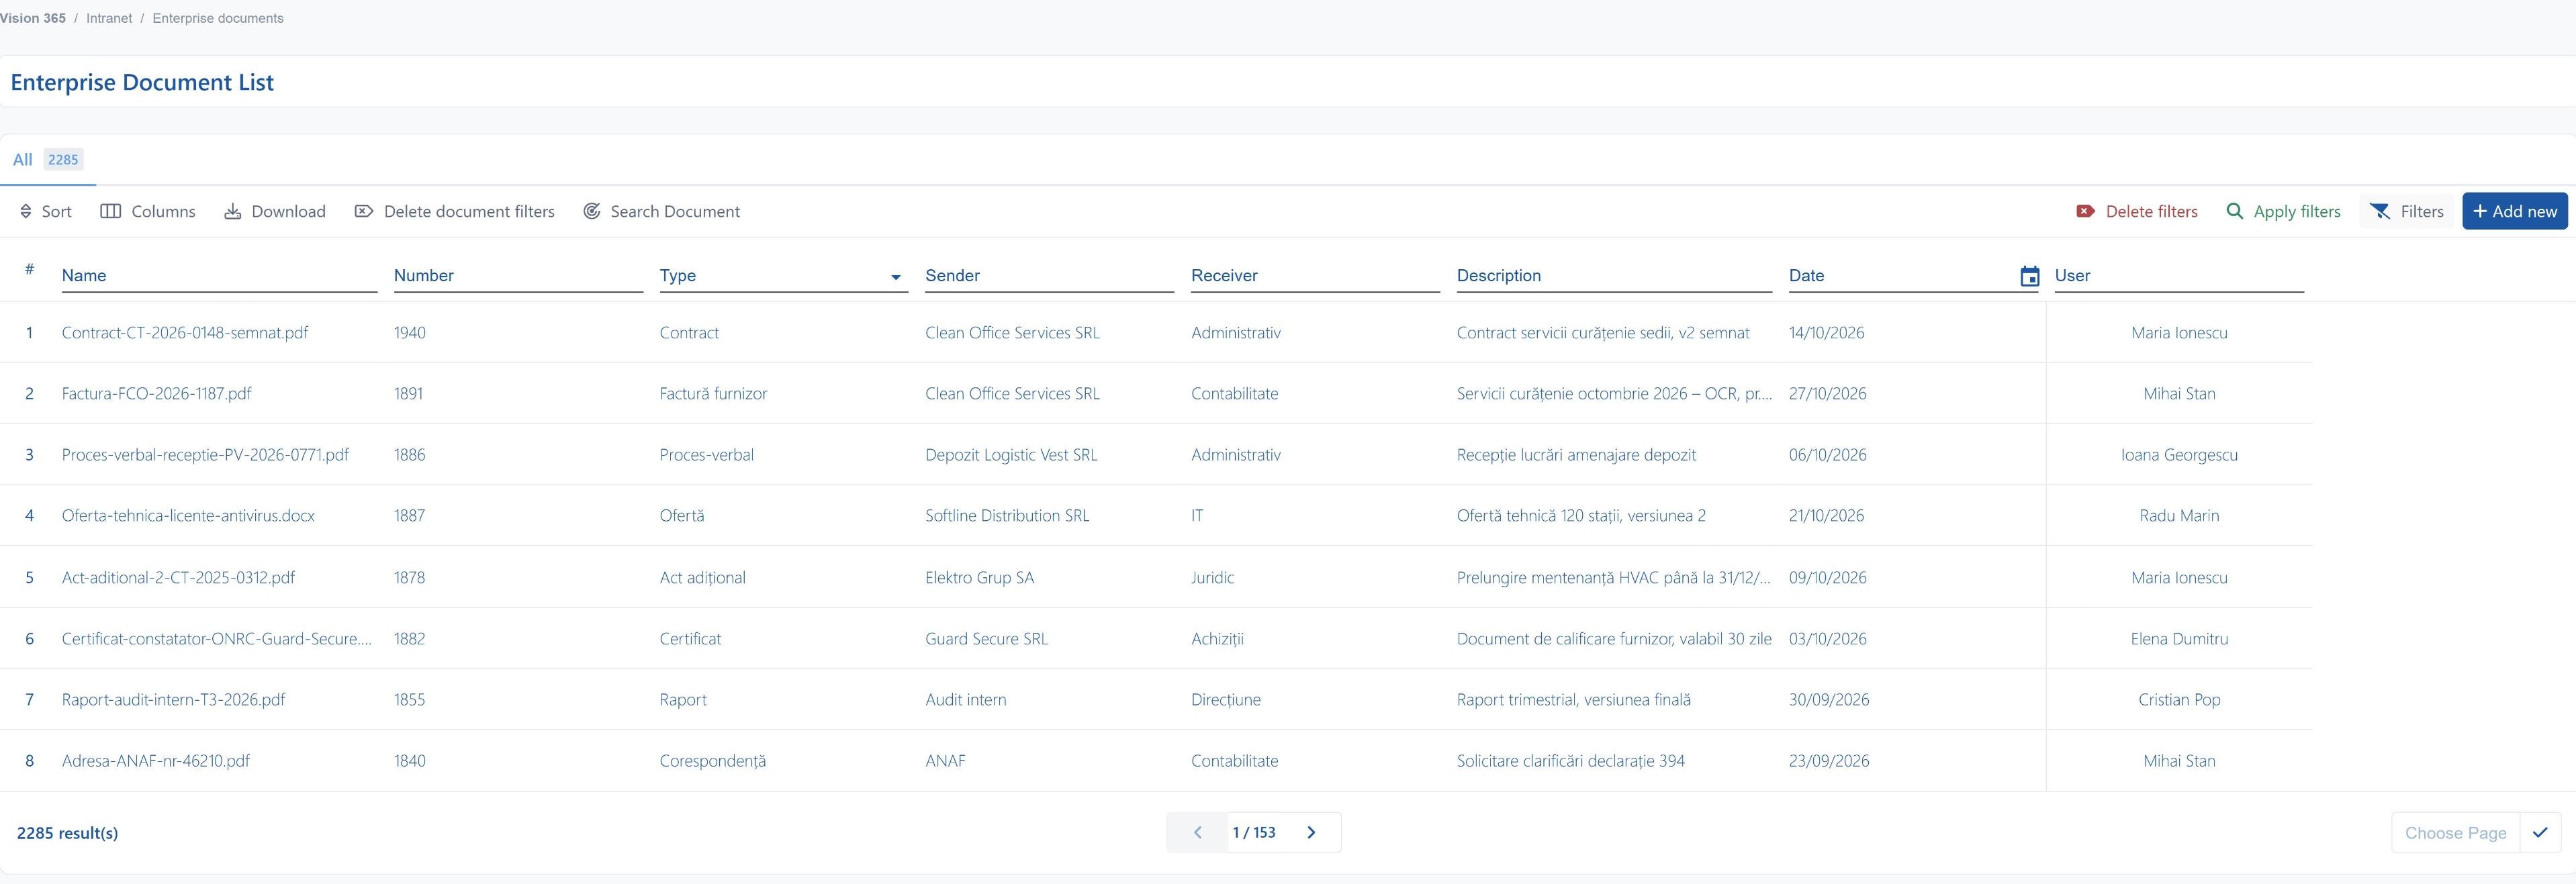Click the Number column filter field

(x=518, y=275)
